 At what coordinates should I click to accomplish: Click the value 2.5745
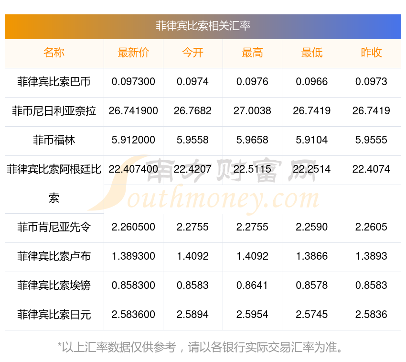tap(312, 315)
